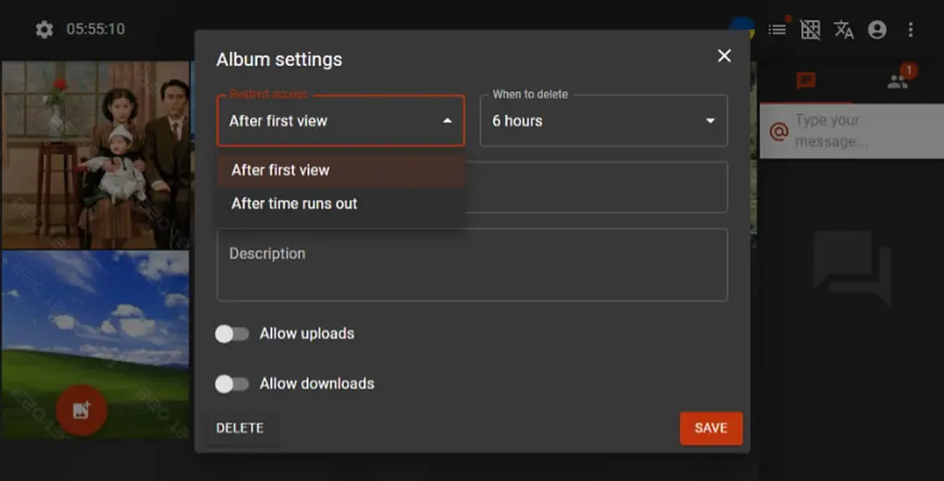Collapse the Restrict access dropdown

click(341, 121)
